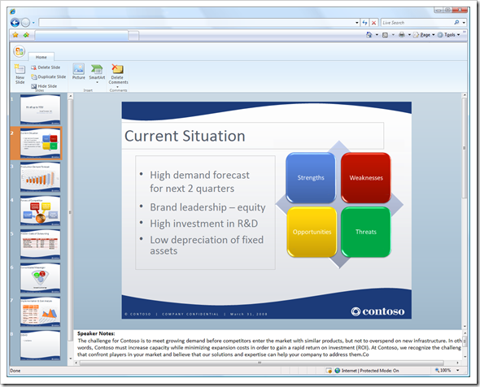This screenshot has width=480, height=387.
Task: Expand the 100% zoom level dropdown
Action: pyautogui.click(x=458, y=371)
